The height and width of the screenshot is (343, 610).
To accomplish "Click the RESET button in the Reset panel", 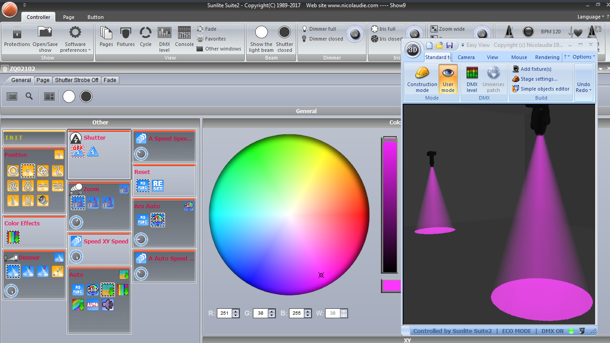I will point(158,186).
